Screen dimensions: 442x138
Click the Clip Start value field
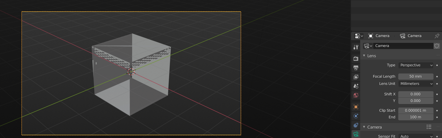click(416, 111)
